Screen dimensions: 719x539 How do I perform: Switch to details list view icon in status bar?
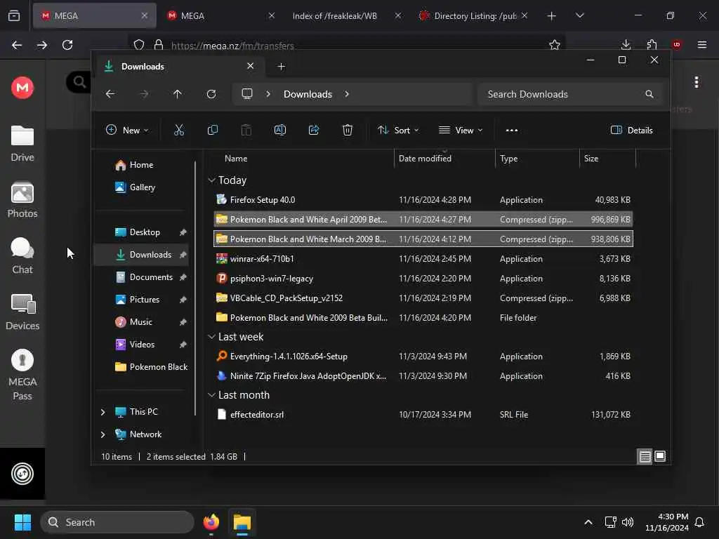[x=645, y=456]
